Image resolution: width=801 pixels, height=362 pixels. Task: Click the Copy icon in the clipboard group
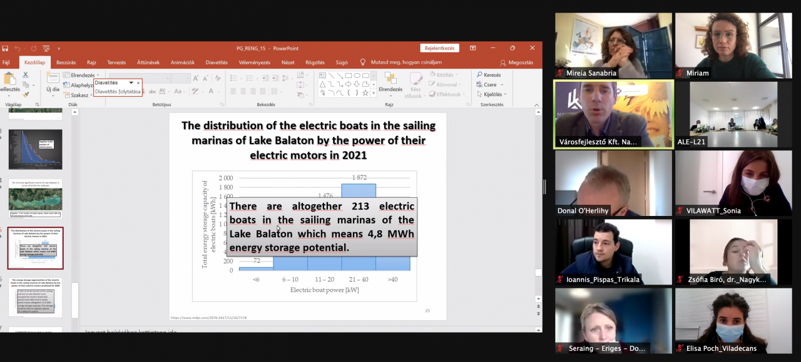coord(26,85)
